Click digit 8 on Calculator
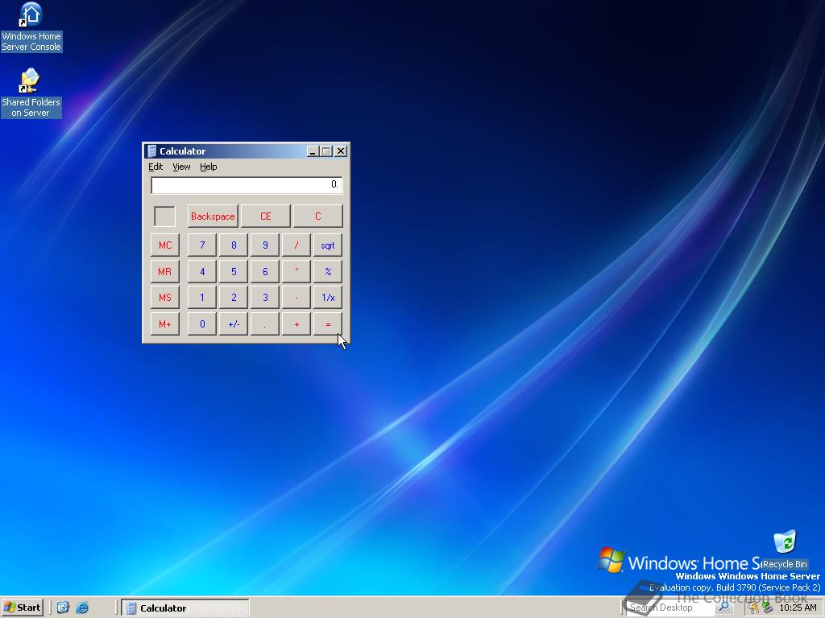 pos(234,245)
